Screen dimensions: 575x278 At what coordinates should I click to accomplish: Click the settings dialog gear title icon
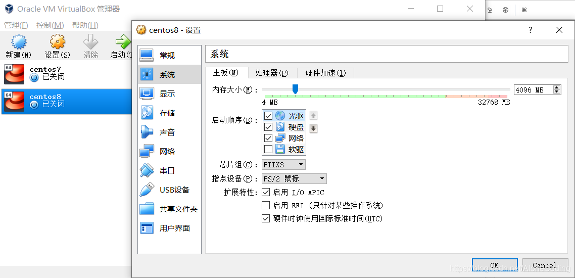tap(141, 30)
